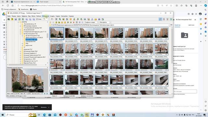Open the 'Графика и видео' filter dropdown
Viewport: 208px width, 117px height.
tap(98, 22)
